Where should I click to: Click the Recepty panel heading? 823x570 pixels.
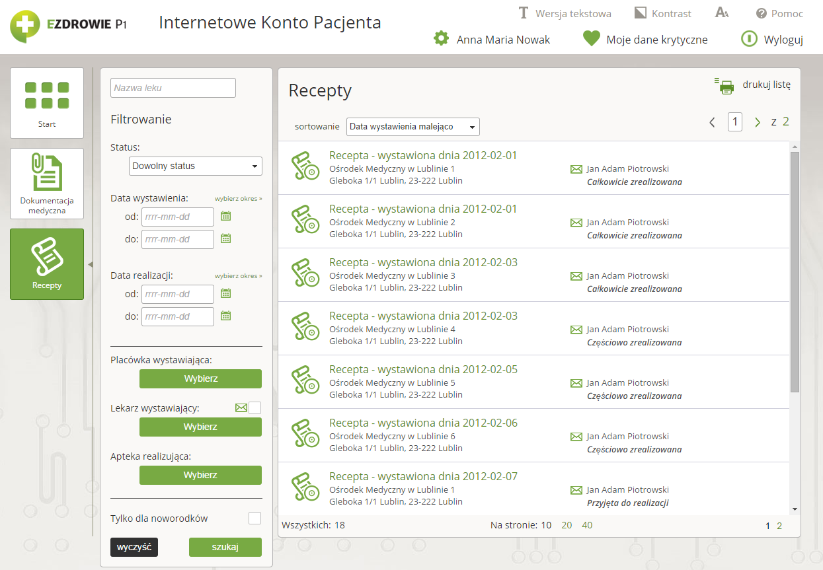[320, 90]
